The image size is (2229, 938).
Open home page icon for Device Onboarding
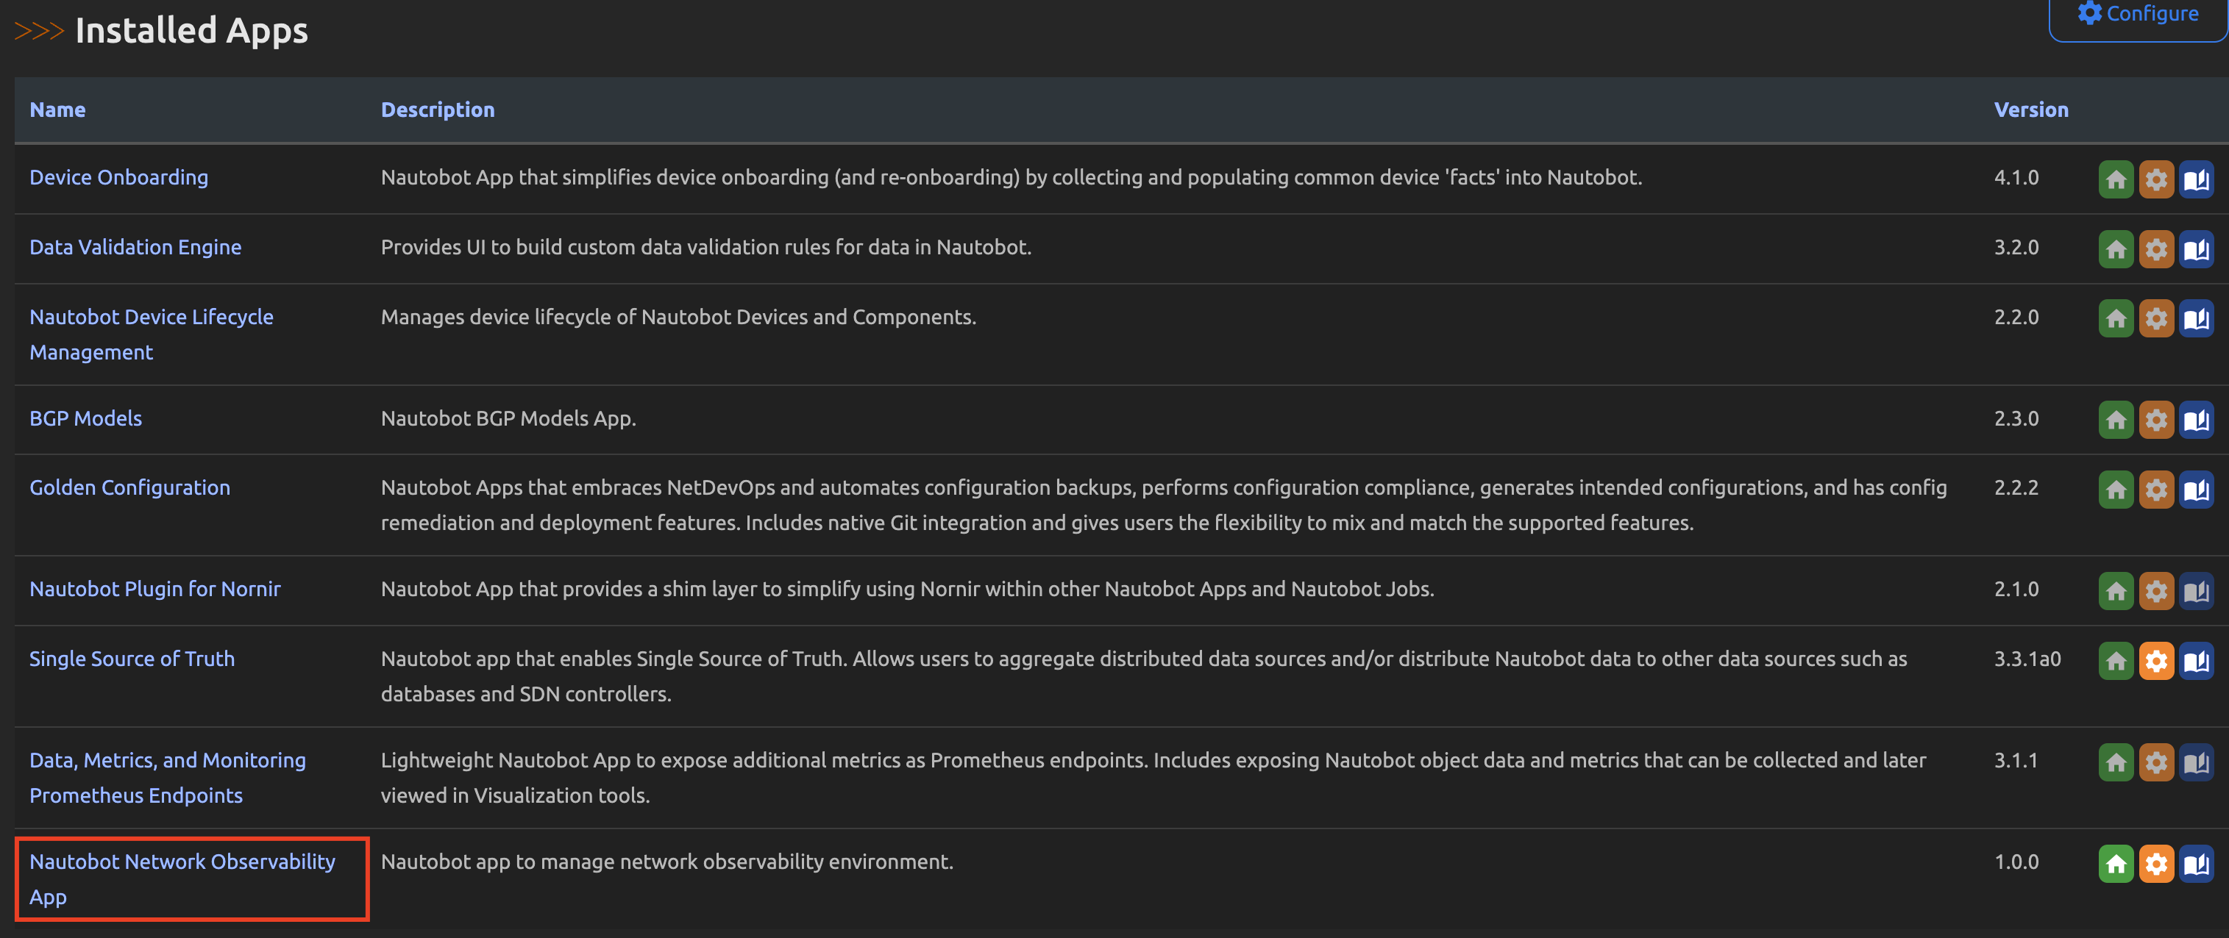coord(2116,180)
